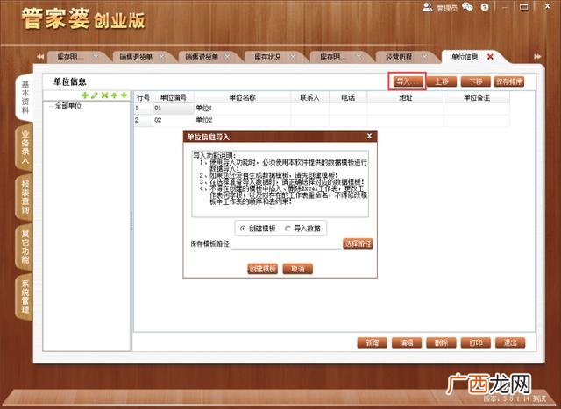Click the 单位名称 column header
Image resolution: width=561 pixels, height=409 pixels.
[x=242, y=97]
